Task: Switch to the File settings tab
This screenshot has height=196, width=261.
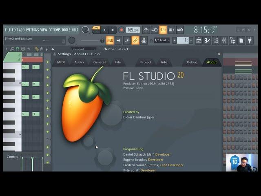Action: pos(118,62)
